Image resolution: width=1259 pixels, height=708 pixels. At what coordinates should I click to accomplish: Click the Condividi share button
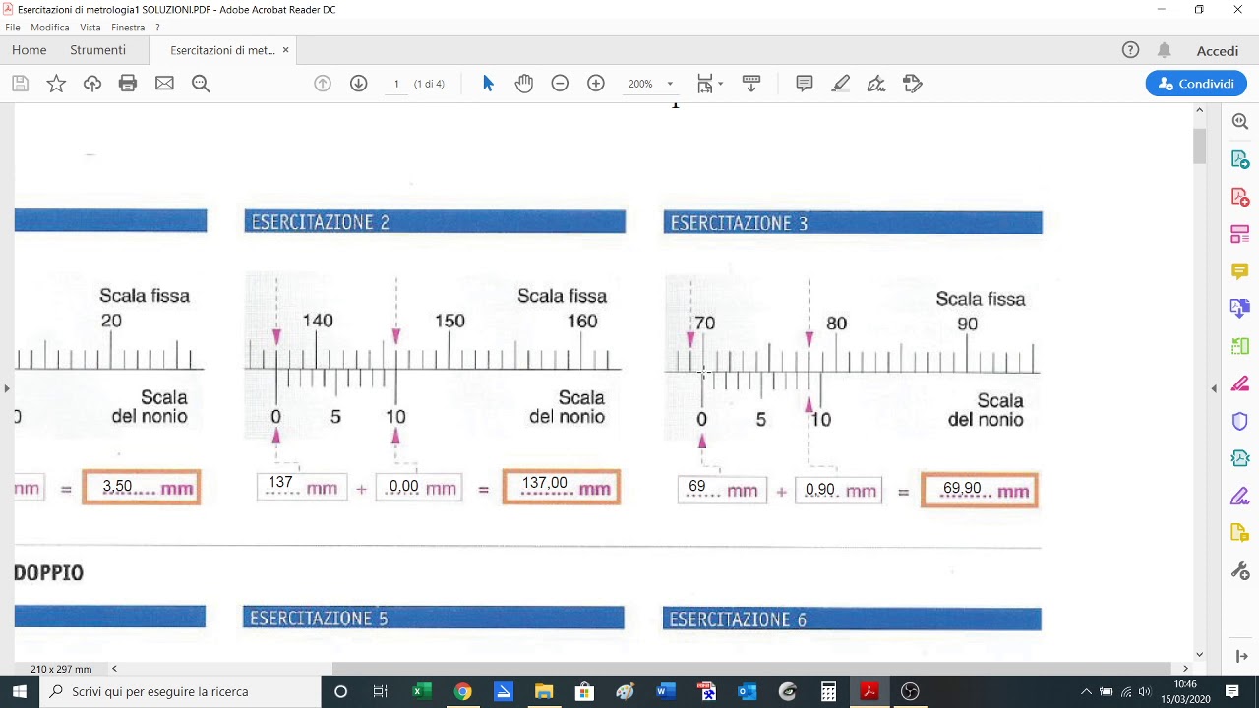pos(1196,84)
